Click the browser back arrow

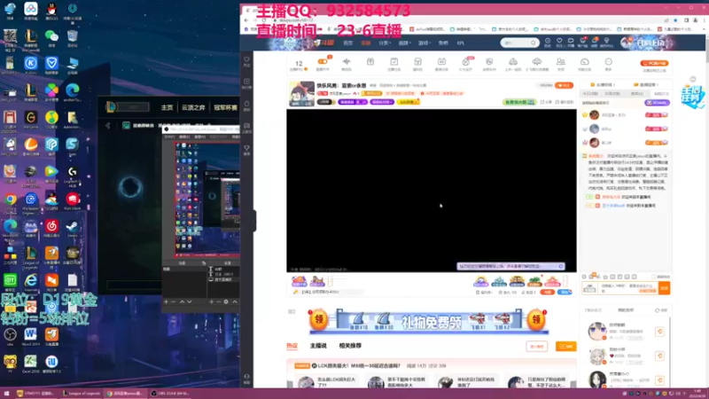(246, 20)
